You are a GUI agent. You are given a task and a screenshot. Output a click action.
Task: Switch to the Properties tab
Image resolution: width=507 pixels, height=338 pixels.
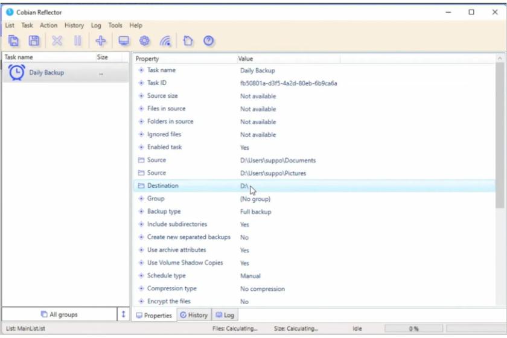click(155, 315)
